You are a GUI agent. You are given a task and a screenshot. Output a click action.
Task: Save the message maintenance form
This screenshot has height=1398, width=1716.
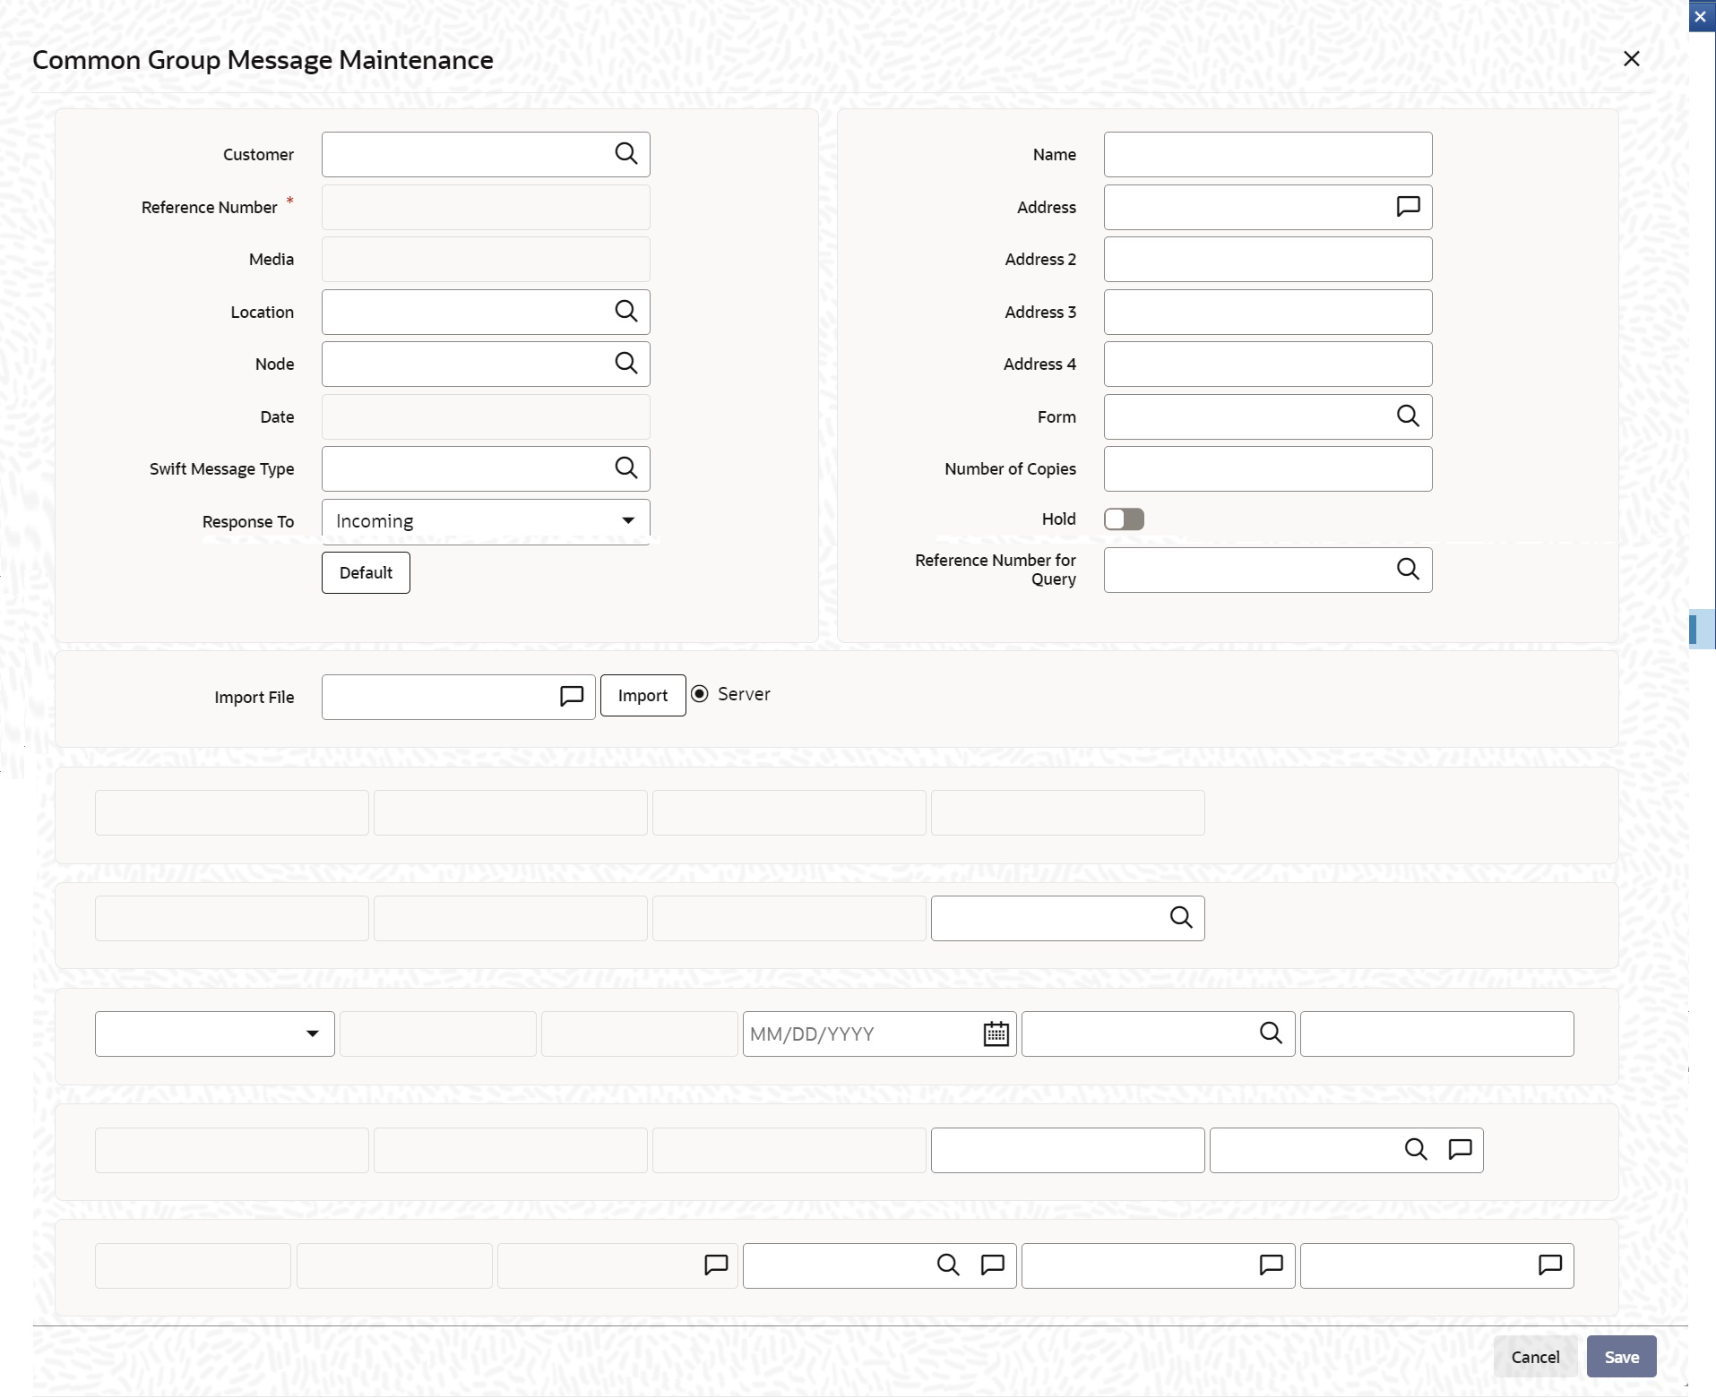1621,1357
